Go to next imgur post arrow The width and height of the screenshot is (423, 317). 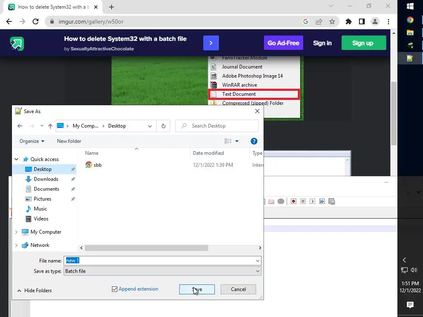[211, 43]
